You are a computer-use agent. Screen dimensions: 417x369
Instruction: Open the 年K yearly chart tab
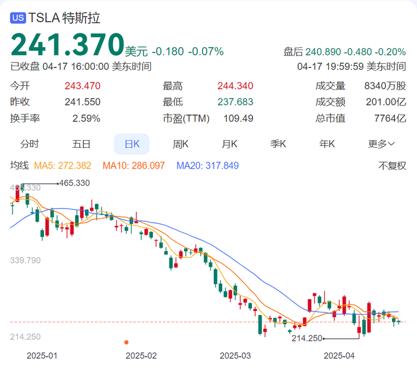(327, 144)
